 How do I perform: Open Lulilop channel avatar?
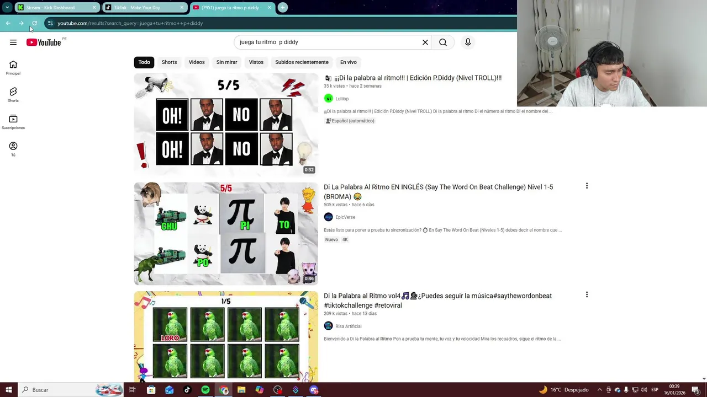pyautogui.click(x=329, y=99)
